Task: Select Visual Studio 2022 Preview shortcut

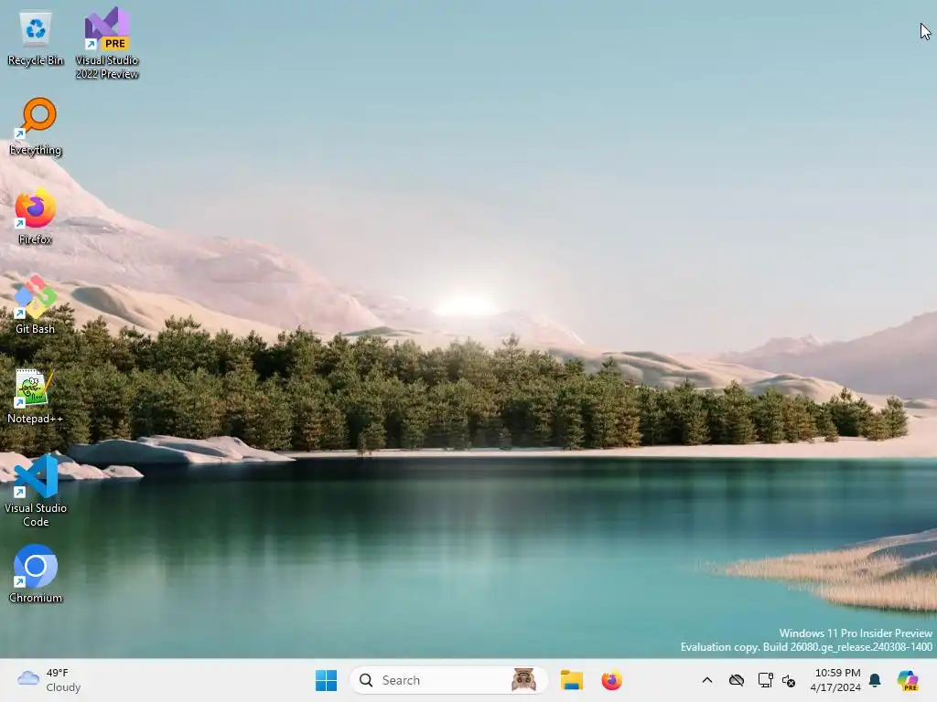Action: 107,43
